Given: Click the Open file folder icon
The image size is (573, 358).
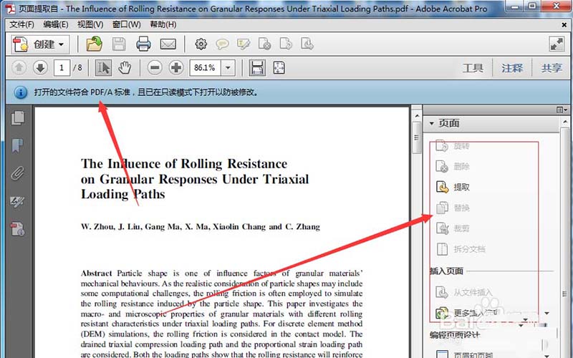Looking at the screenshot, I should coord(95,44).
